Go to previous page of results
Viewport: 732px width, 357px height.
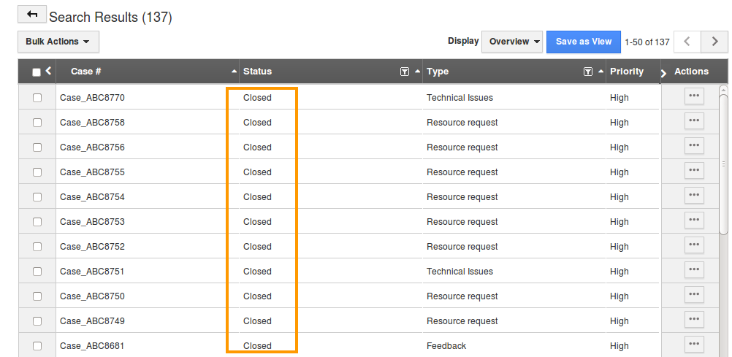coord(687,42)
